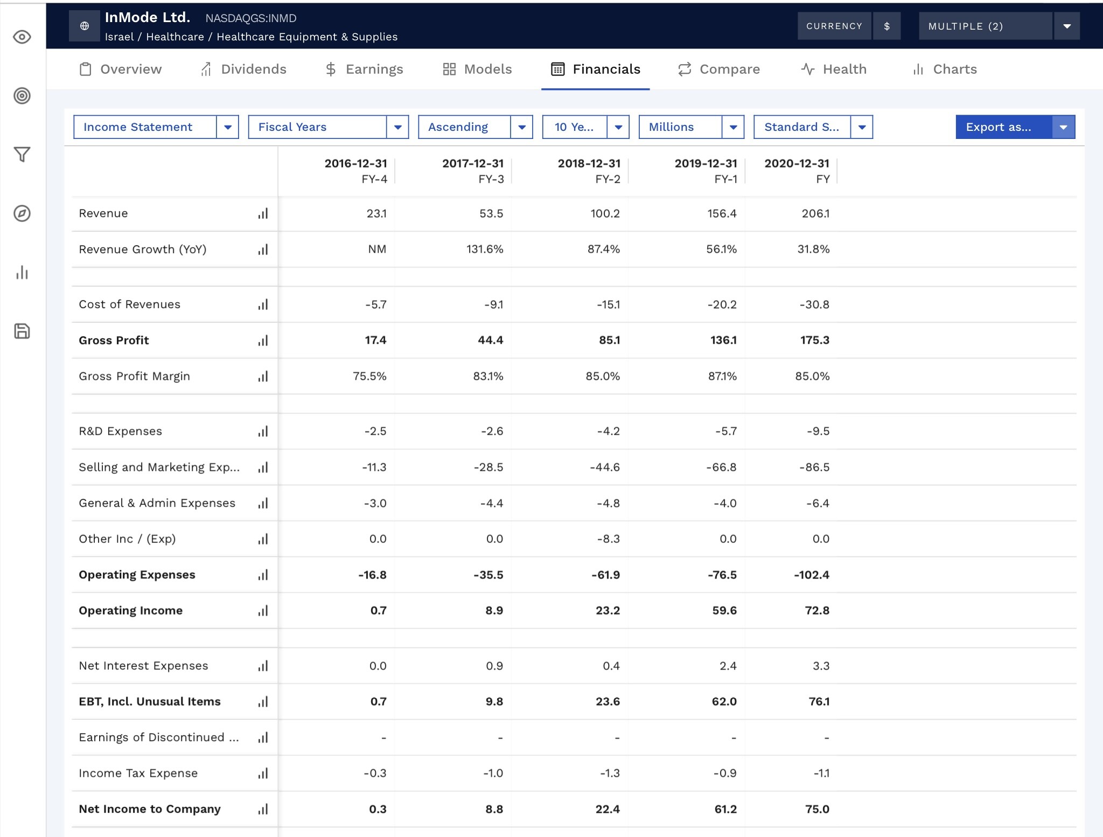Expand the MULTIPLE (2) selector arrow
Image resolution: width=1103 pixels, height=837 pixels.
(1066, 26)
